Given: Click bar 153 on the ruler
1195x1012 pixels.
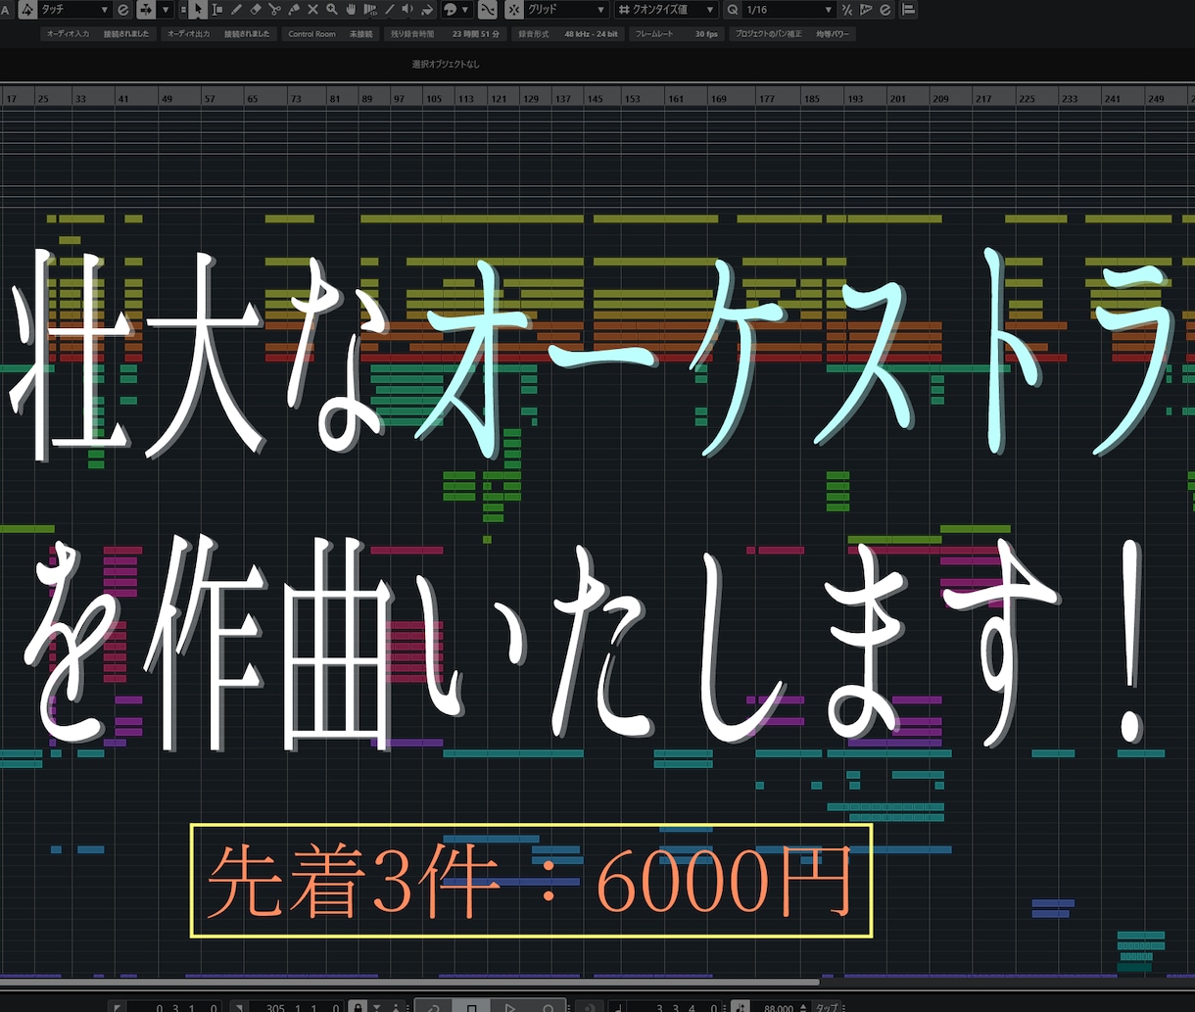Looking at the screenshot, I should coord(633,98).
